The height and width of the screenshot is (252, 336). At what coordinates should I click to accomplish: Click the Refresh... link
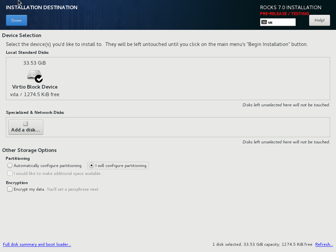tap(323, 245)
